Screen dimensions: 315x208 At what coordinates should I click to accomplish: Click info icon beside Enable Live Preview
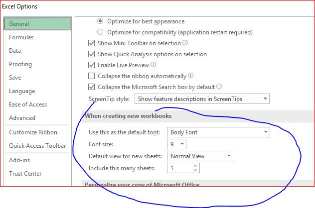coord(154,65)
